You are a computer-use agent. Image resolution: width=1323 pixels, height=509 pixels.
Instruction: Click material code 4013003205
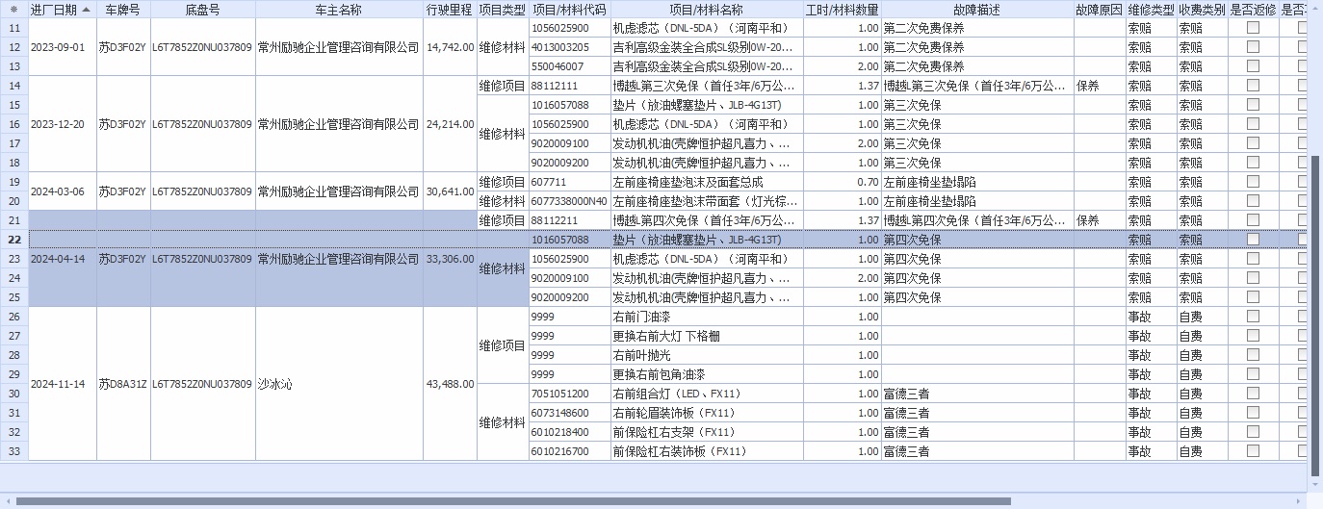point(560,47)
